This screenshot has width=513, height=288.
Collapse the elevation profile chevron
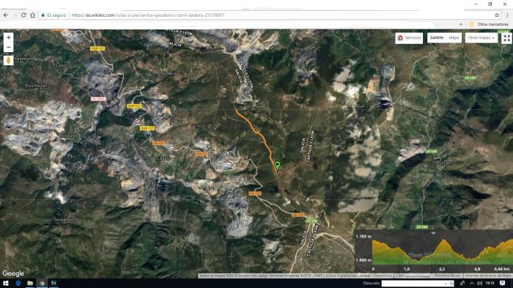coord(433,233)
